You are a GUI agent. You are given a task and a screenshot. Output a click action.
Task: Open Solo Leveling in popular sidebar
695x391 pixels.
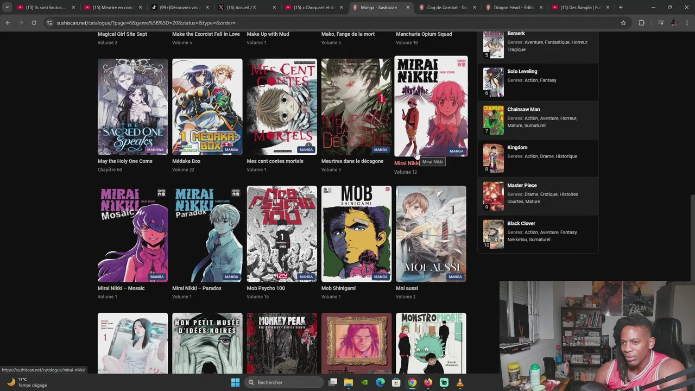click(x=522, y=72)
